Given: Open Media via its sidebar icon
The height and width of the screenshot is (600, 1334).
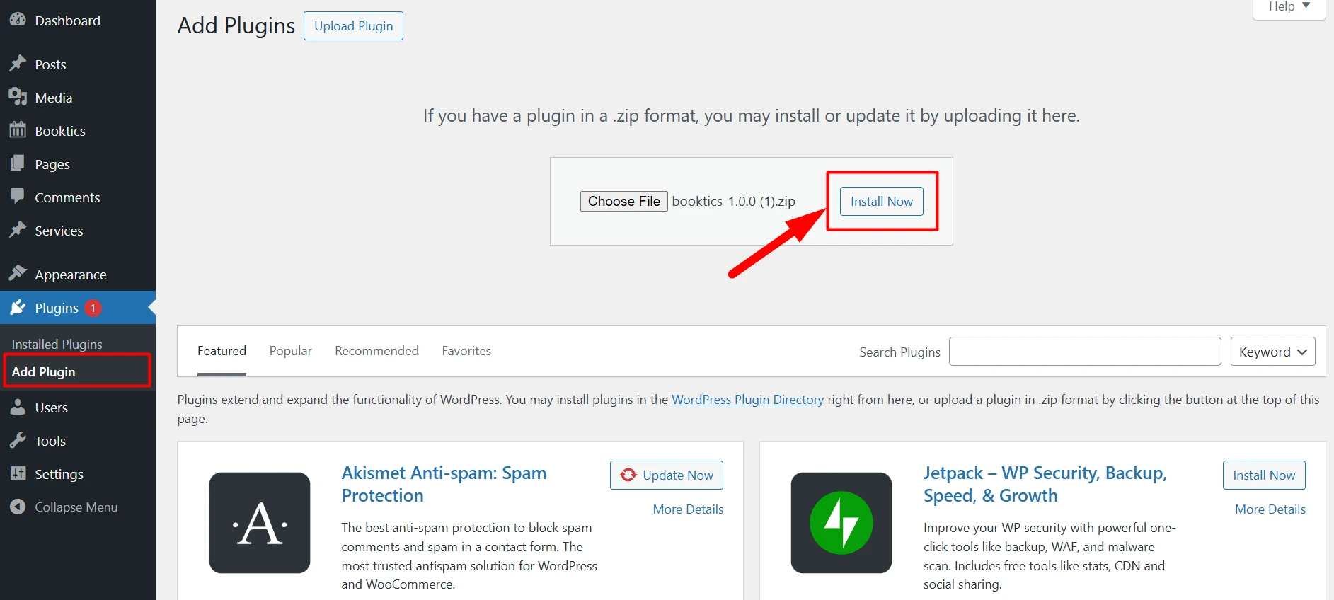Looking at the screenshot, I should [x=18, y=97].
